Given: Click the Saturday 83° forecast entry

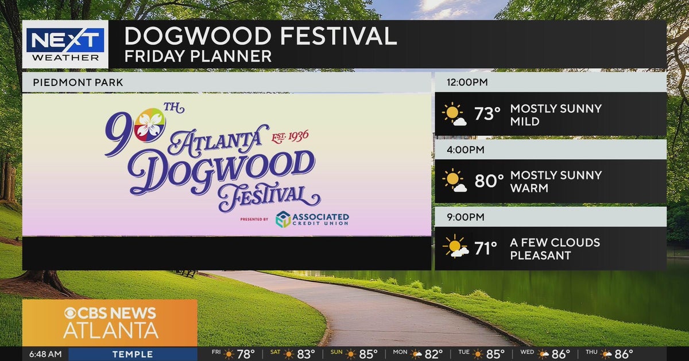Looking at the screenshot, I should tap(297, 354).
